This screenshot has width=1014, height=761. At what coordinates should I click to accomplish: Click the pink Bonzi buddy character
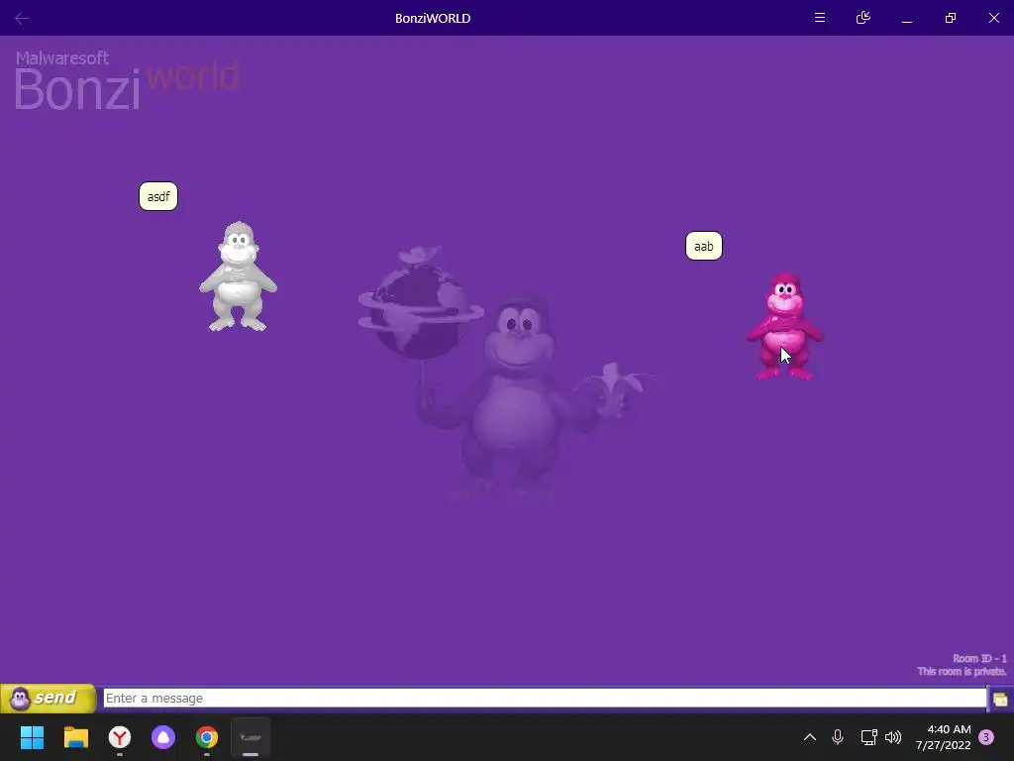(x=784, y=325)
